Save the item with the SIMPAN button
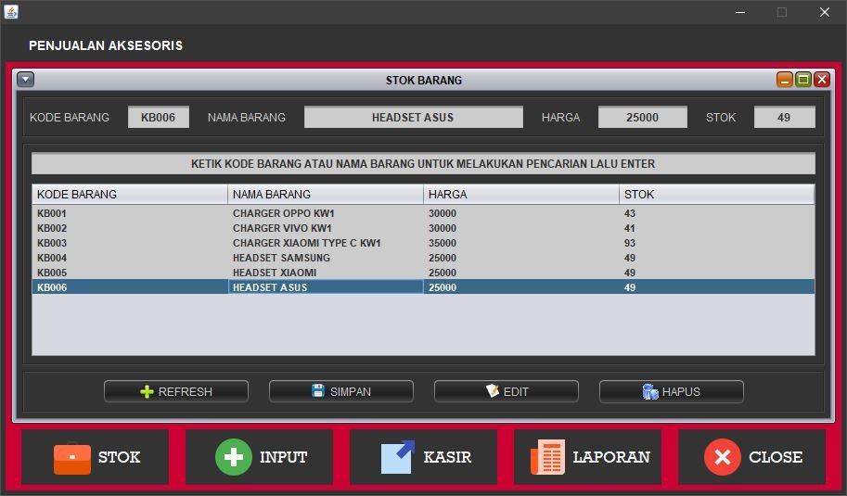The width and height of the screenshot is (847, 496). (340, 391)
